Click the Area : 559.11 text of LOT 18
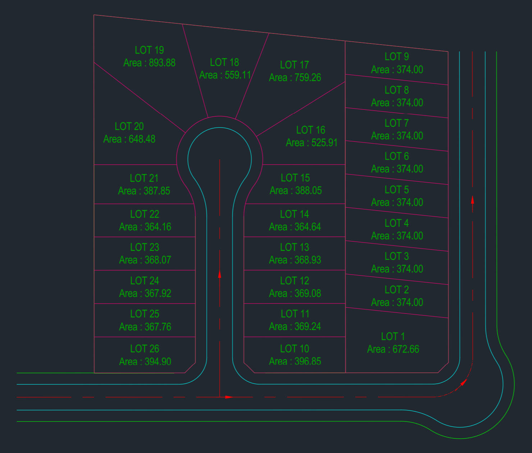This screenshot has width=532, height=453. pyautogui.click(x=225, y=75)
